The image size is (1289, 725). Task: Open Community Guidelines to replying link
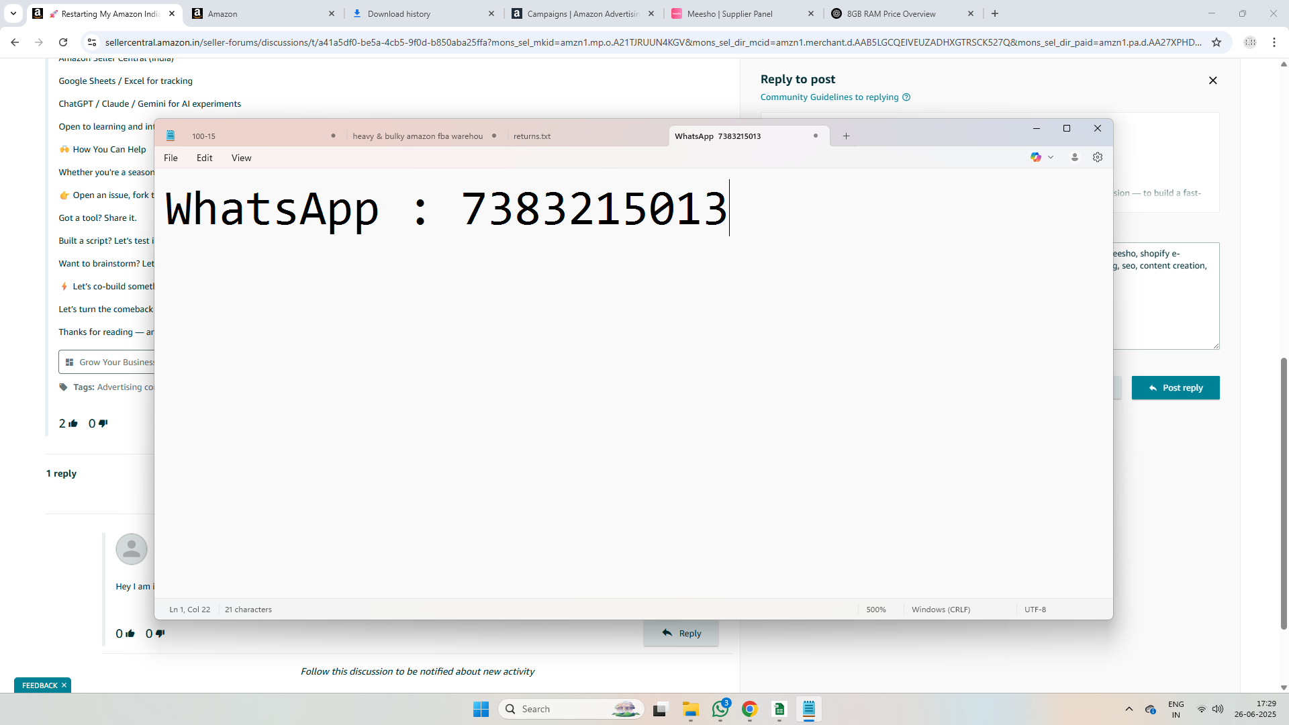(829, 97)
